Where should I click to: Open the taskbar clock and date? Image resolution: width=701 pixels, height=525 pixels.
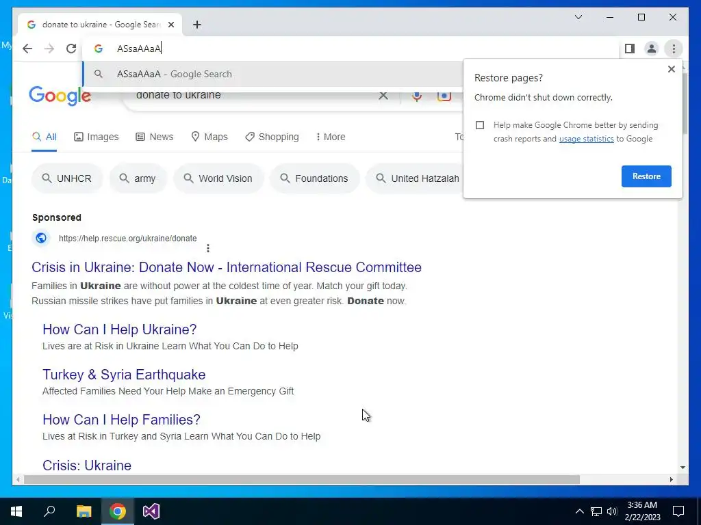pos(642,511)
